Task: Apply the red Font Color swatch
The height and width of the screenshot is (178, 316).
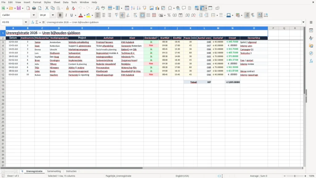Action: pyautogui.click(x=81, y=15)
